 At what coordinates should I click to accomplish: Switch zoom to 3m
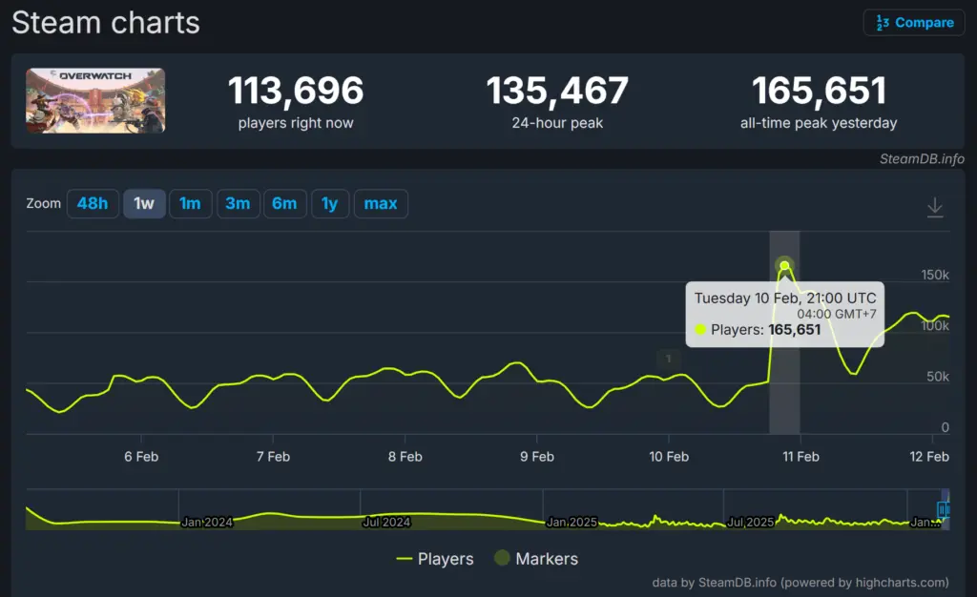tap(238, 203)
